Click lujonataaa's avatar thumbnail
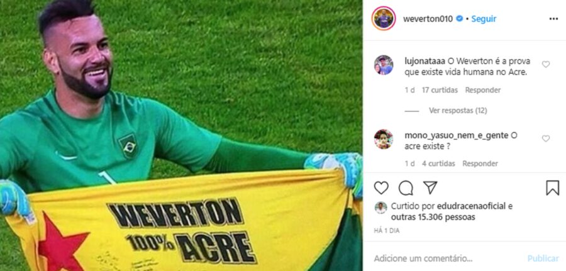 (x=384, y=65)
